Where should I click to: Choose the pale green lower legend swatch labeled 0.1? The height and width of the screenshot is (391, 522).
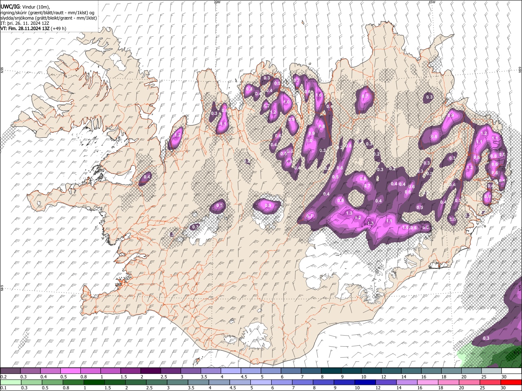(x=10, y=382)
